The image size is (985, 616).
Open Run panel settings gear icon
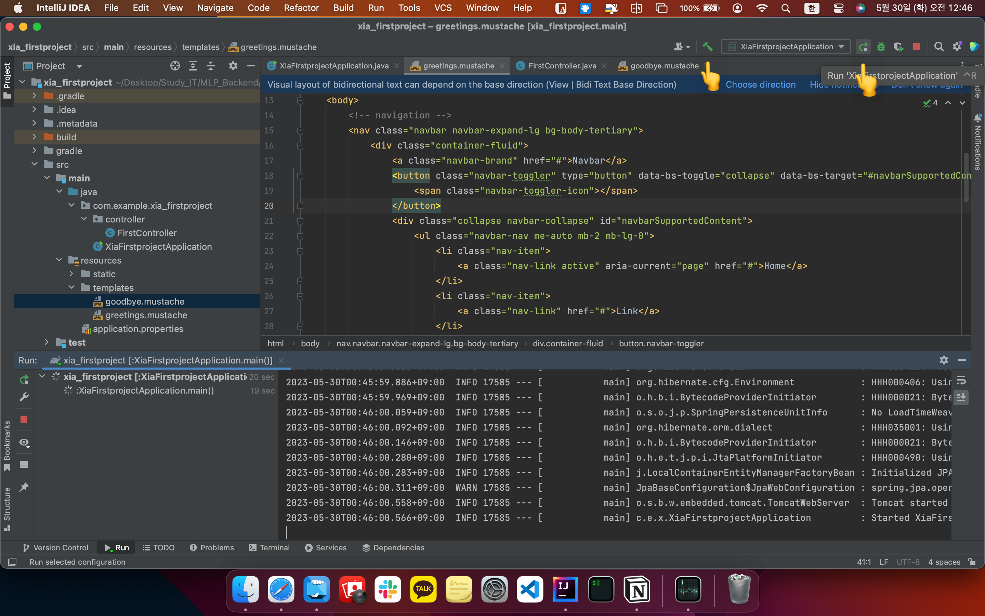pyautogui.click(x=944, y=360)
